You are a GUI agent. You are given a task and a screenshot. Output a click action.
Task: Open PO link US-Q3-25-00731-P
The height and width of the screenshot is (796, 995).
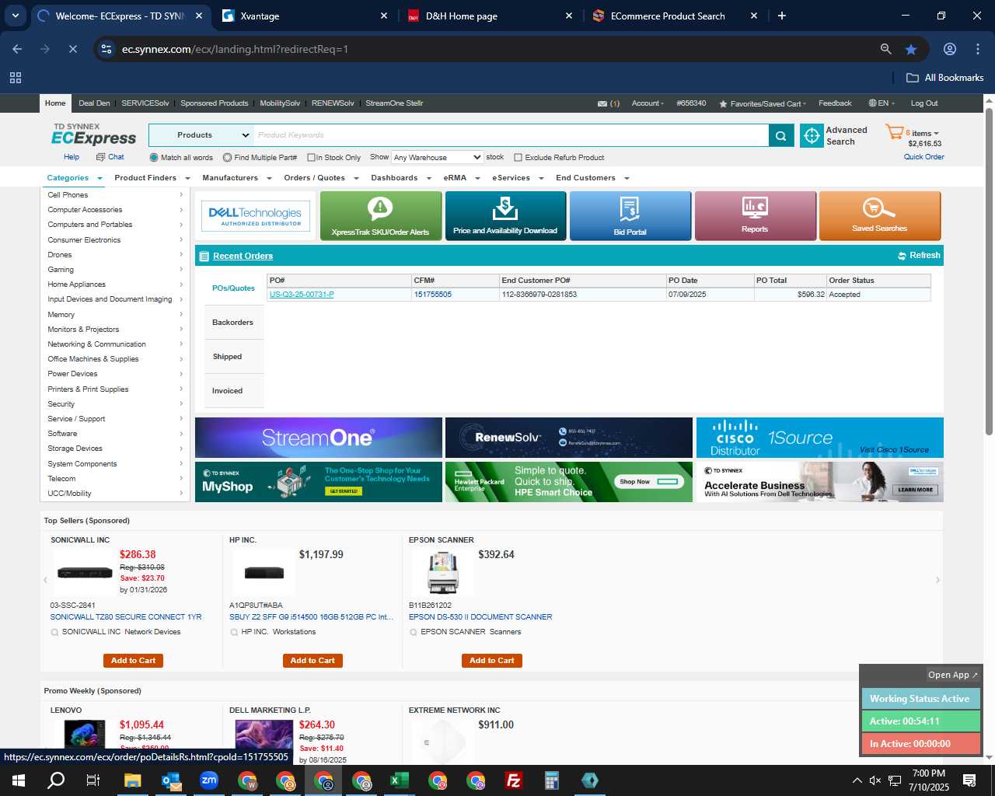coord(302,295)
